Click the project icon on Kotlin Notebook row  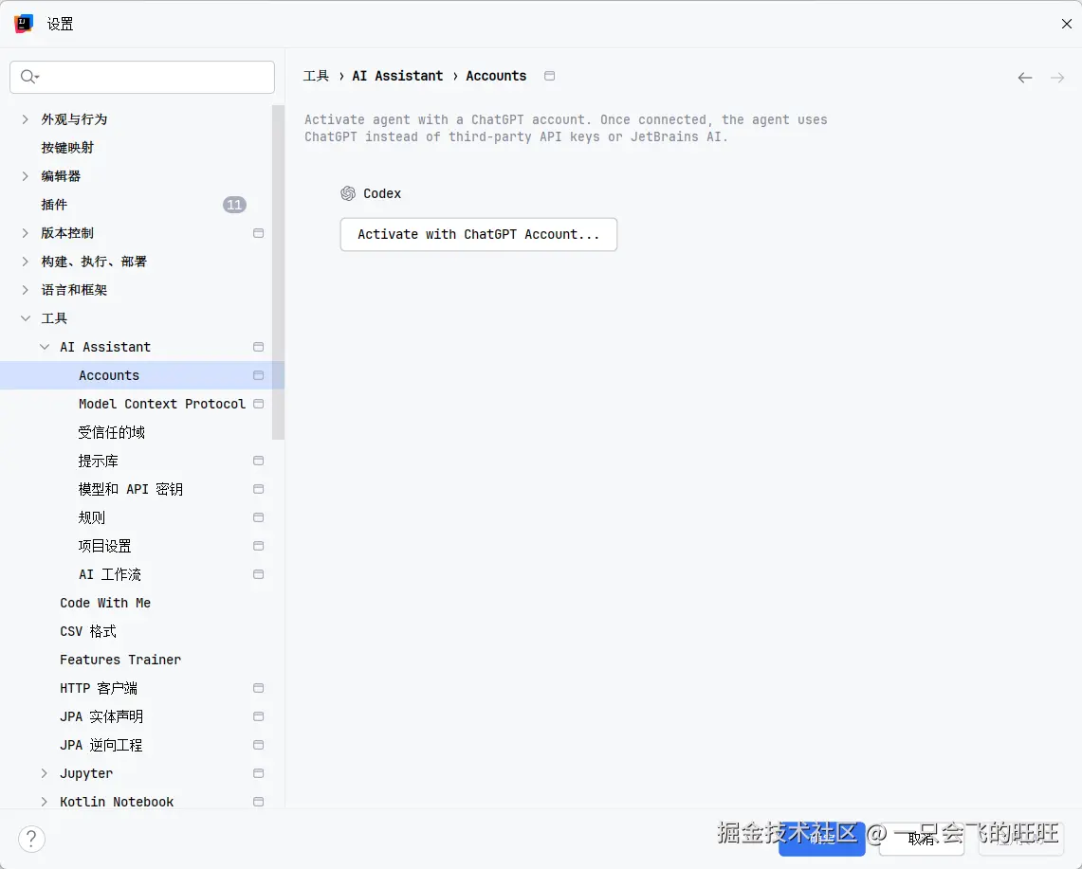point(259,802)
